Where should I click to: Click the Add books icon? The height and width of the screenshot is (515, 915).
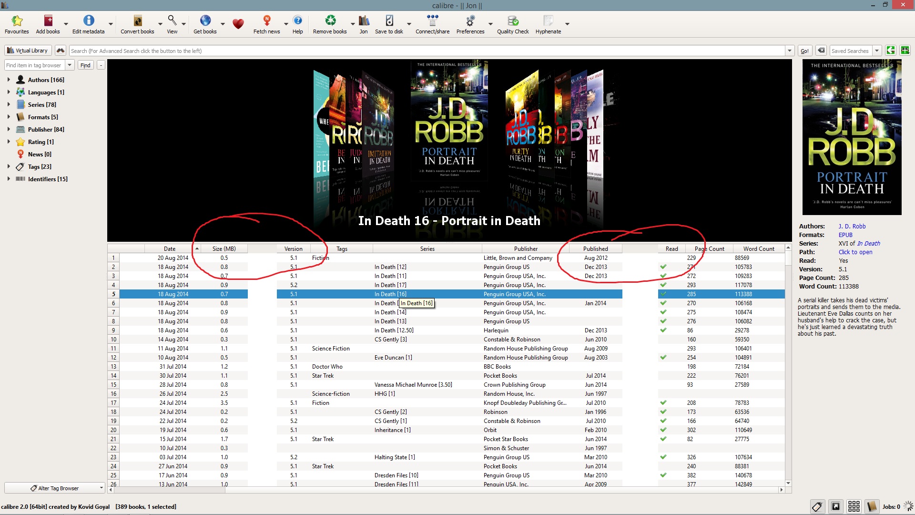coord(48,21)
